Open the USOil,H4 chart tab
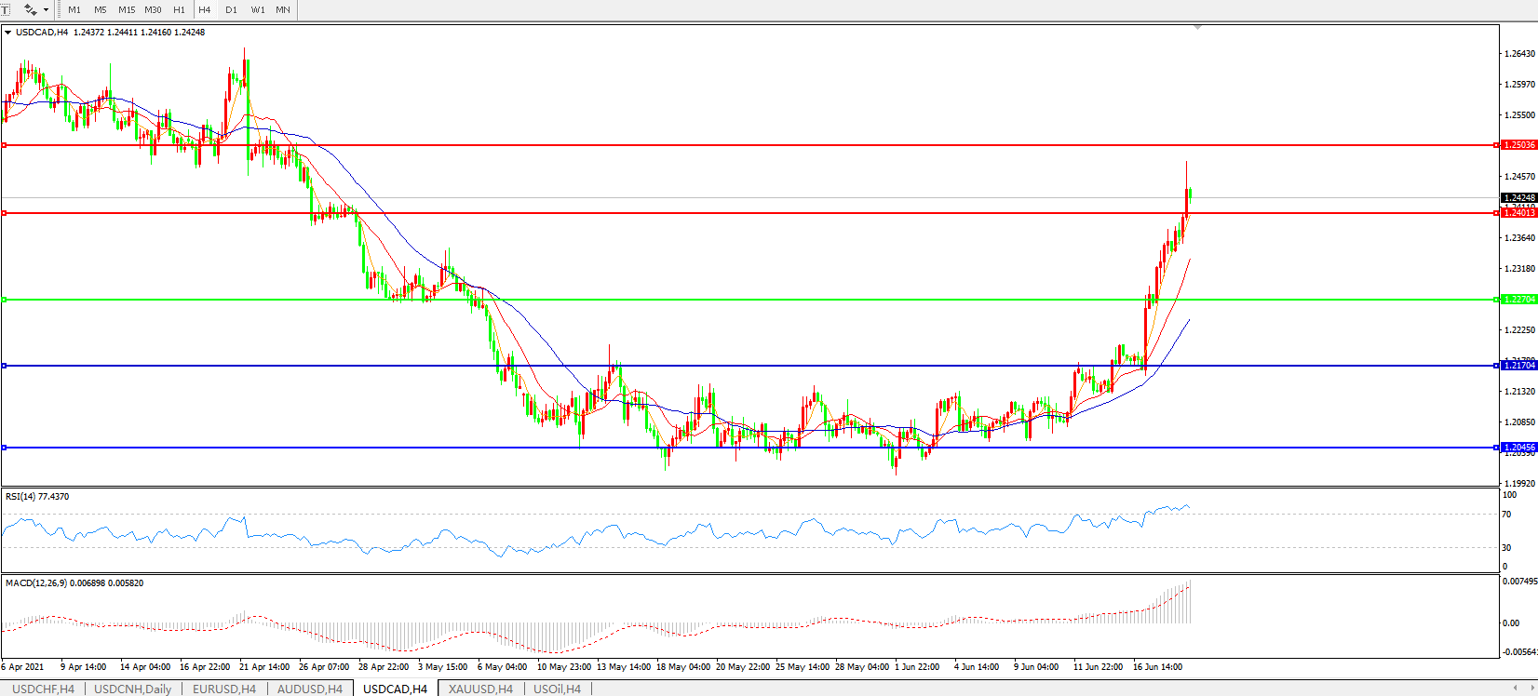 (x=557, y=689)
